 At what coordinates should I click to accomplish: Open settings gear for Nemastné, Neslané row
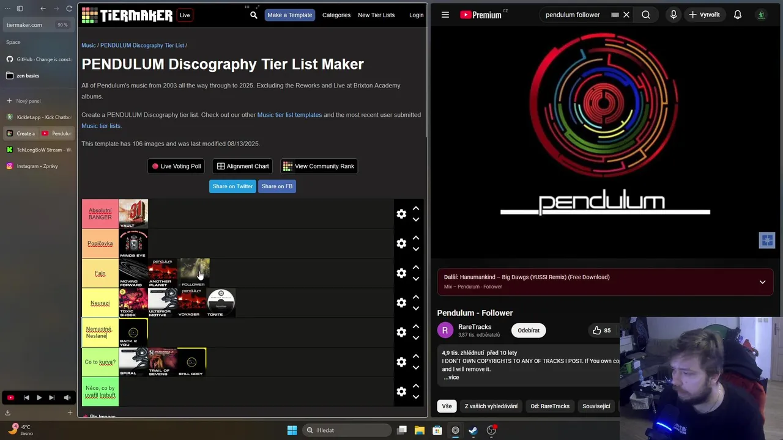click(x=401, y=332)
